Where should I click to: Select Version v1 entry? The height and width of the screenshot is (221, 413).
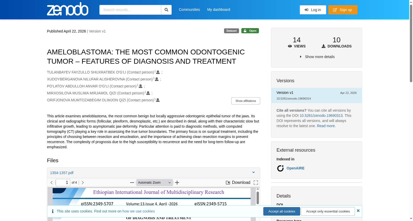[316, 95]
